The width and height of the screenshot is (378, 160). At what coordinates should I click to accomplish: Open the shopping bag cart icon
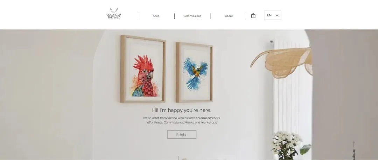253,16
